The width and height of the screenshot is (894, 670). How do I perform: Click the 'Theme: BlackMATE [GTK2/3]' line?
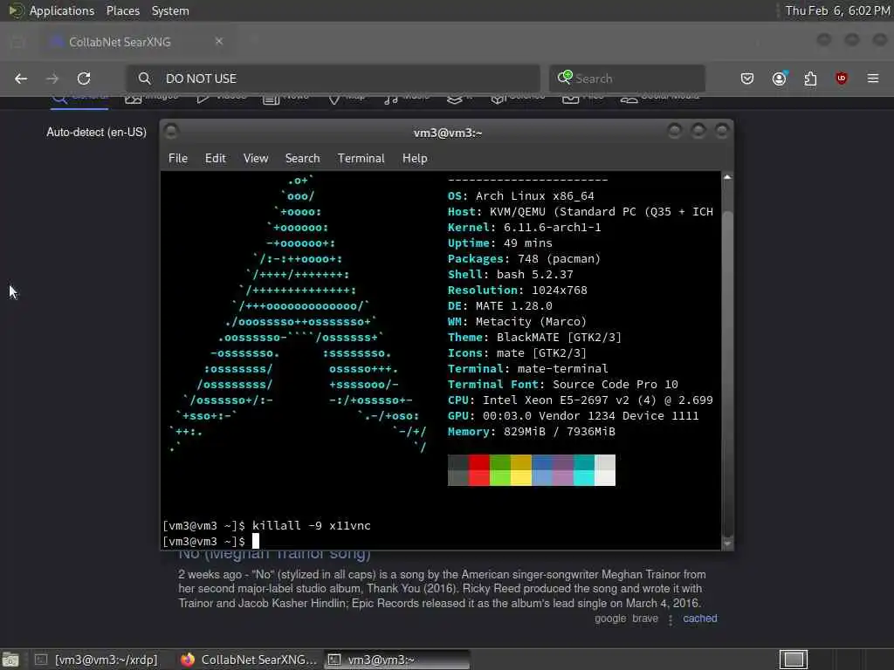pos(534,338)
